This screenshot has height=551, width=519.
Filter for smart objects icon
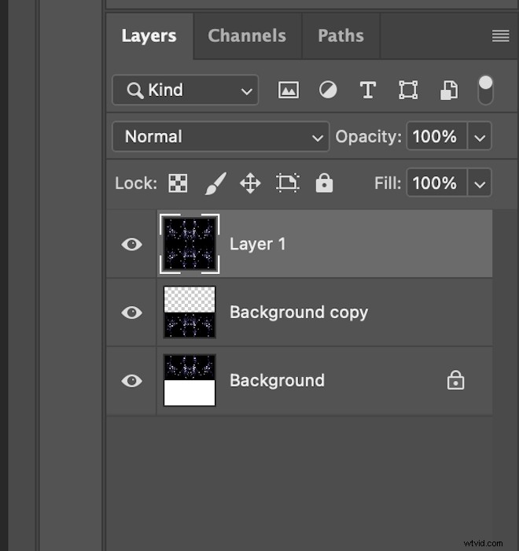click(449, 91)
